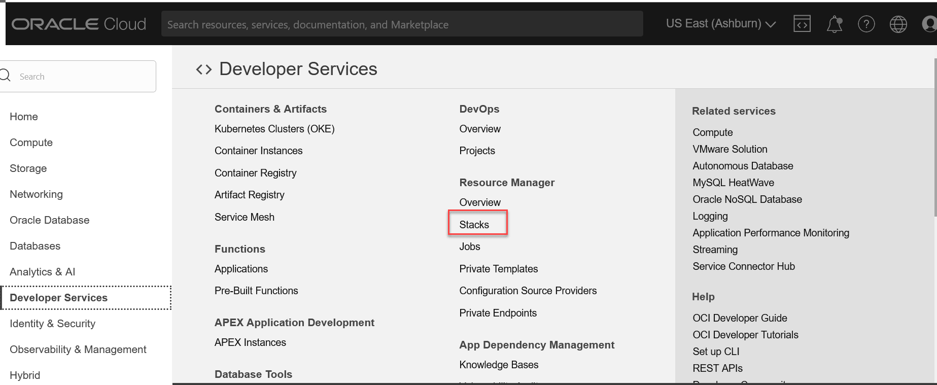Open Artifact Registry link

[249, 195]
